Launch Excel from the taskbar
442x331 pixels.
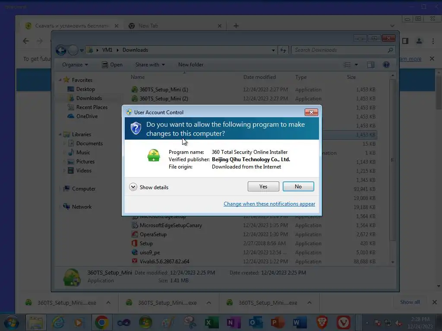[x=212, y=322]
